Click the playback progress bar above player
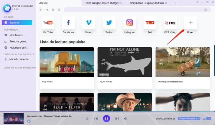Viewport: 215px width, 125px height. tap(107, 112)
